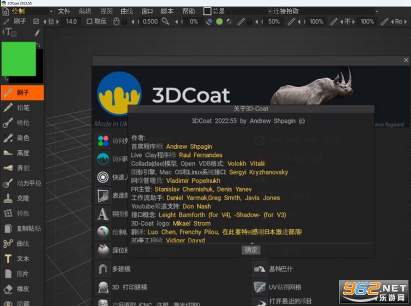This screenshot has width=411, height=306.
Task: Select the 图片 picture tool
Action: point(22,274)
